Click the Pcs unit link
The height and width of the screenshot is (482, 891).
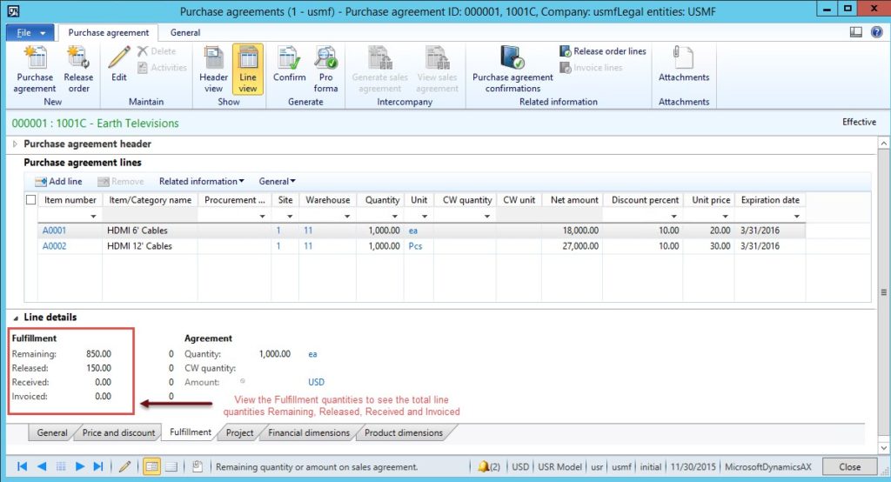coord(415,246)
